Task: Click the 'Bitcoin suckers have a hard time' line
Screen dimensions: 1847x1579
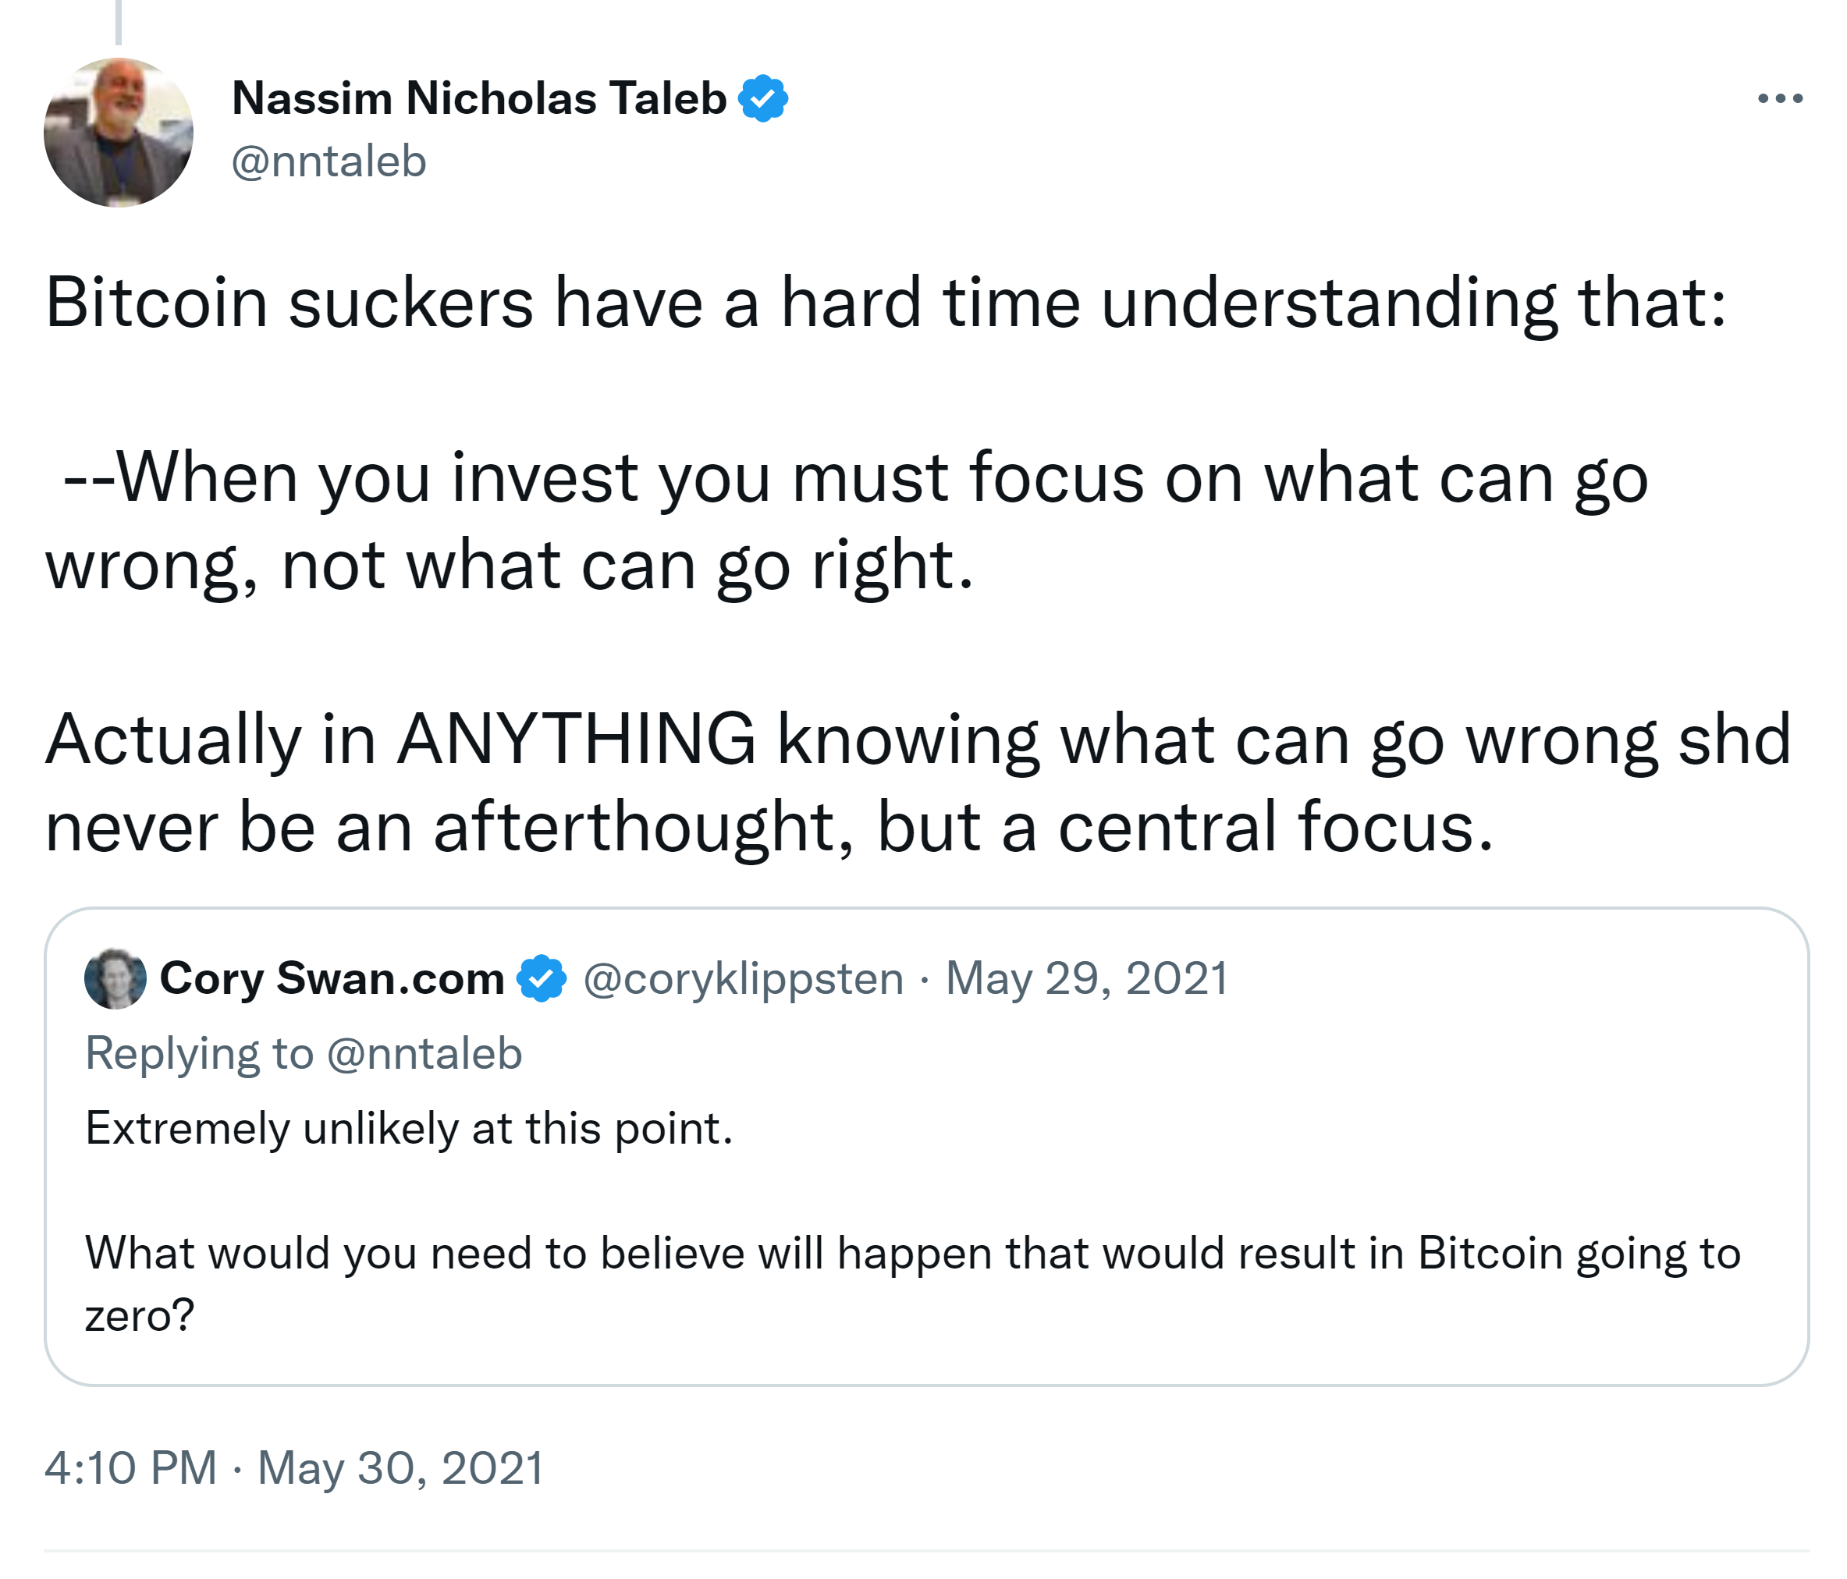Action: [886, 303]
